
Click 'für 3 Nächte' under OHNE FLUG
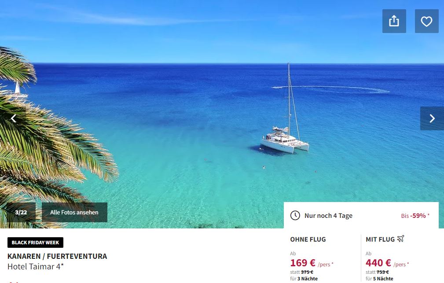tap(304, 279)
